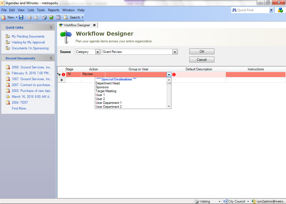Click the New document icon
The image size is (286, 204).
(4, 17)
